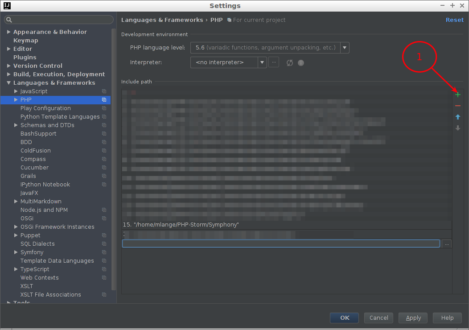The height and width of the screenshot is (330, 469).
Task: Click the Apply button
Action: click(x=413, y=318)
